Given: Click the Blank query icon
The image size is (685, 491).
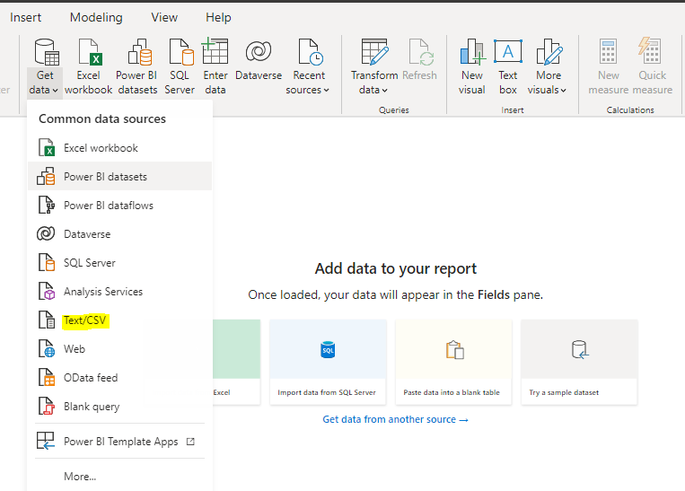Looking at the screenshot, I should point(47,407).
